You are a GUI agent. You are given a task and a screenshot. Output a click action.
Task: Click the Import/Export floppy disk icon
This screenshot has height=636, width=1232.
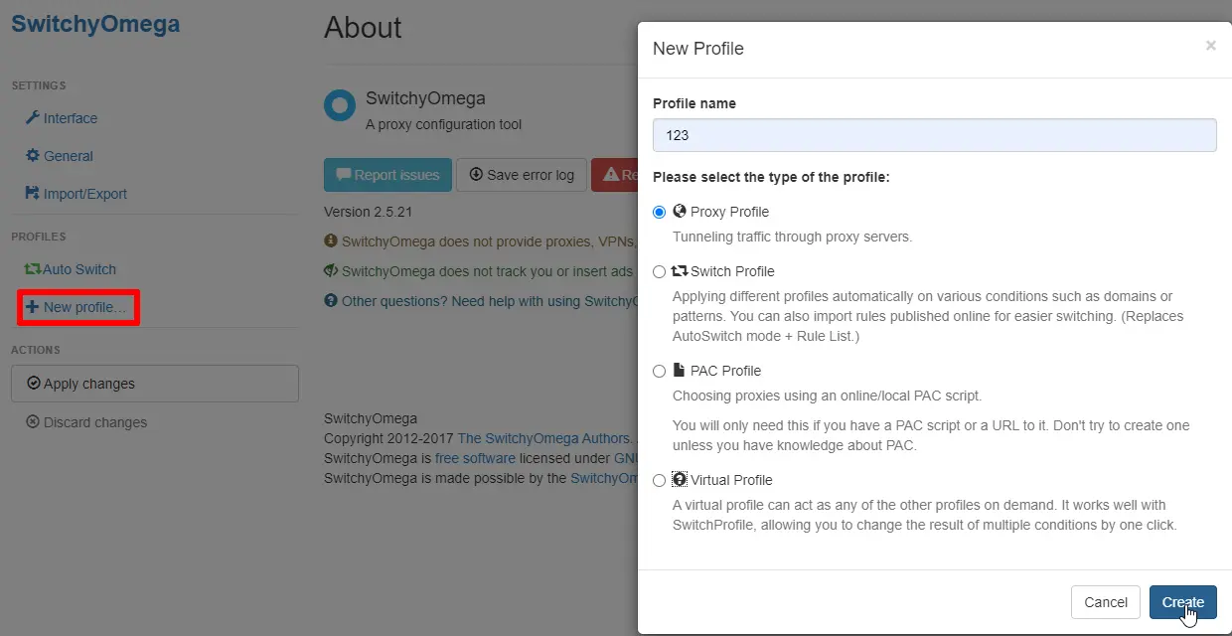(x=33, y=194)
